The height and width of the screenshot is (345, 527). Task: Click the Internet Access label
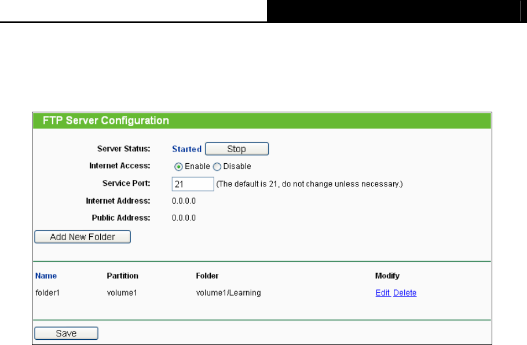pos(120,166)
